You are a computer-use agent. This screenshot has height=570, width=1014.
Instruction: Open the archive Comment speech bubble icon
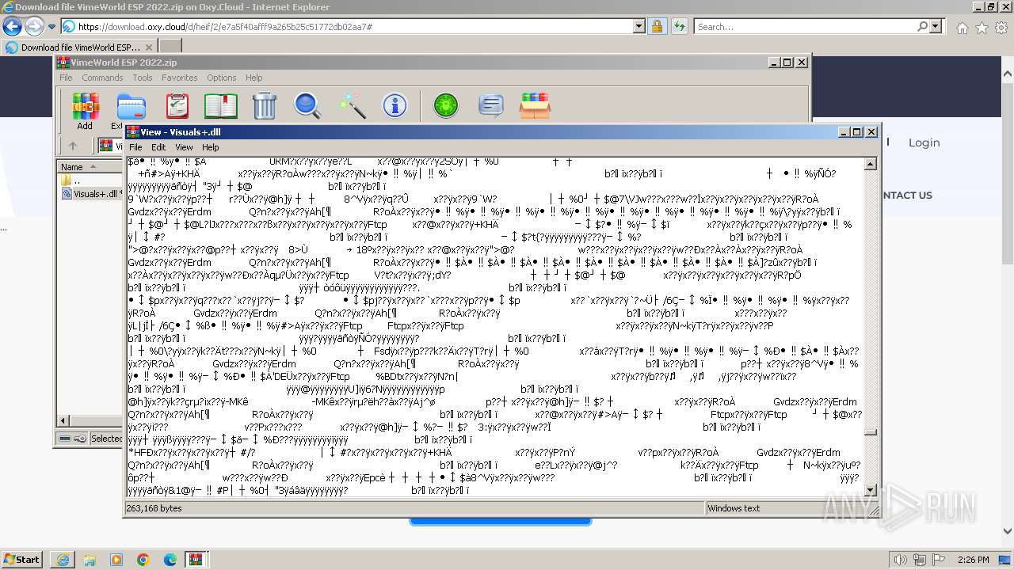pos(490,106)
